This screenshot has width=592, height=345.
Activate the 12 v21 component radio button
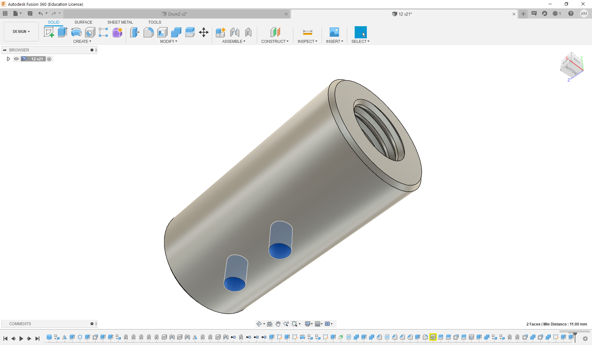(49, 59)
